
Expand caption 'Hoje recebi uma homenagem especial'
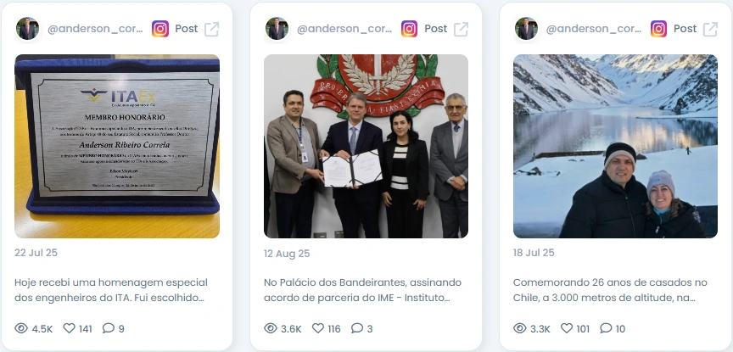pos(111,290)
